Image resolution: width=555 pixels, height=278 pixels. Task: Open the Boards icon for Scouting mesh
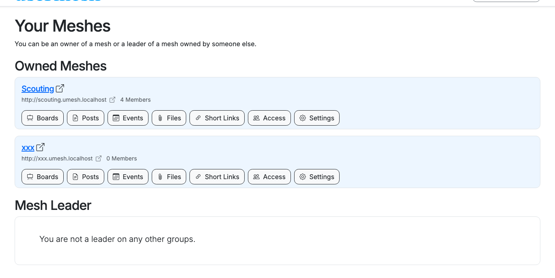tap(30, 118)
